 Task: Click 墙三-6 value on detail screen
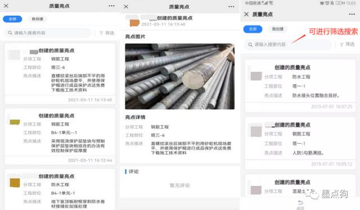pyautogui.click(x=157, y=135)
